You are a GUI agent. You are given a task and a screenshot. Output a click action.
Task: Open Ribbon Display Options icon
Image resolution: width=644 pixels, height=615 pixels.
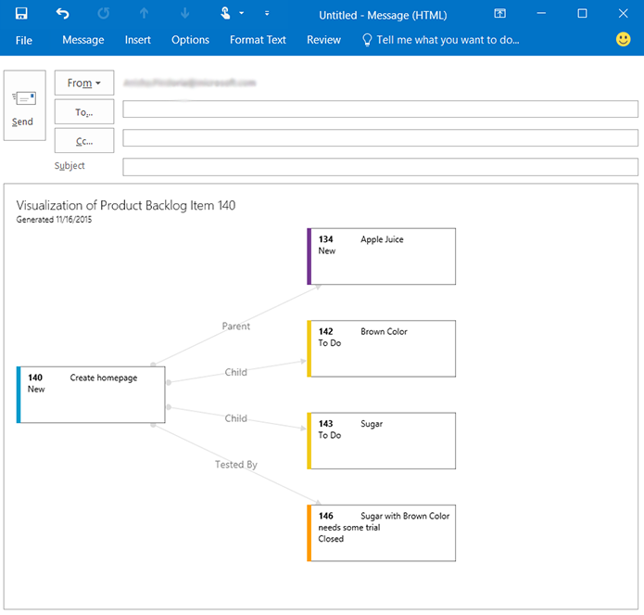coord(499,14)
